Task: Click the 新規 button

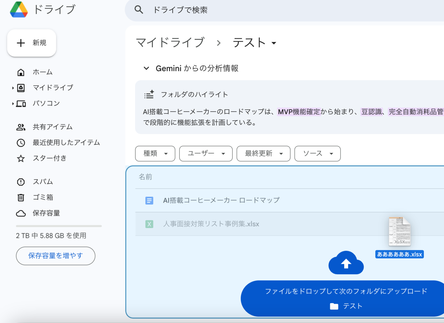Action: click(31, 43)
